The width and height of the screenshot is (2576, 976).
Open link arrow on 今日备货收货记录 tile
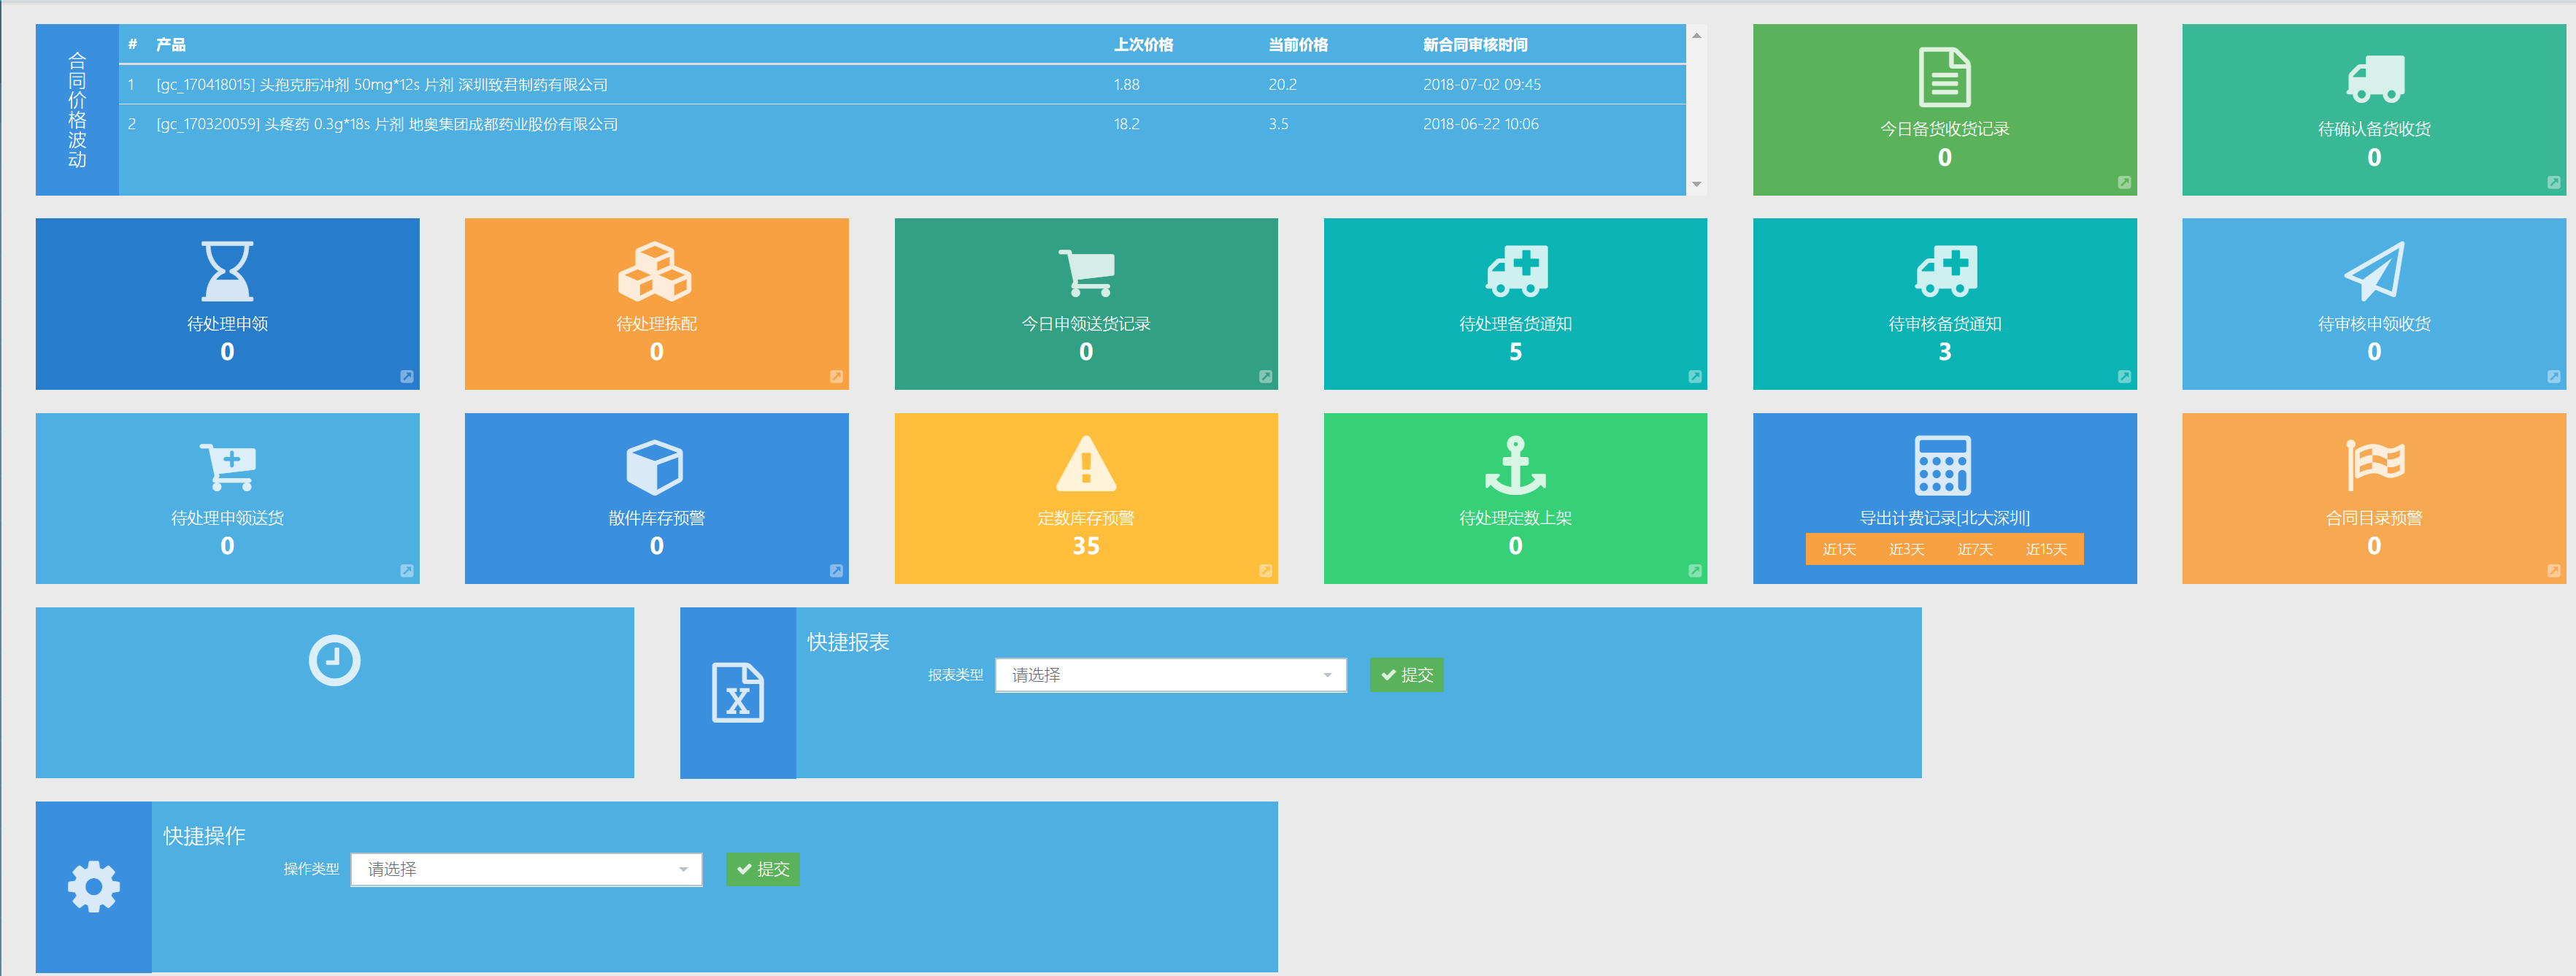click(x=2124, y=183)
